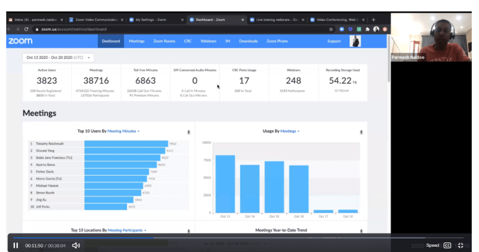The width and height of the screenshot is (479, 252).
Task: Open a new browser tab
Action: (374, 20)
